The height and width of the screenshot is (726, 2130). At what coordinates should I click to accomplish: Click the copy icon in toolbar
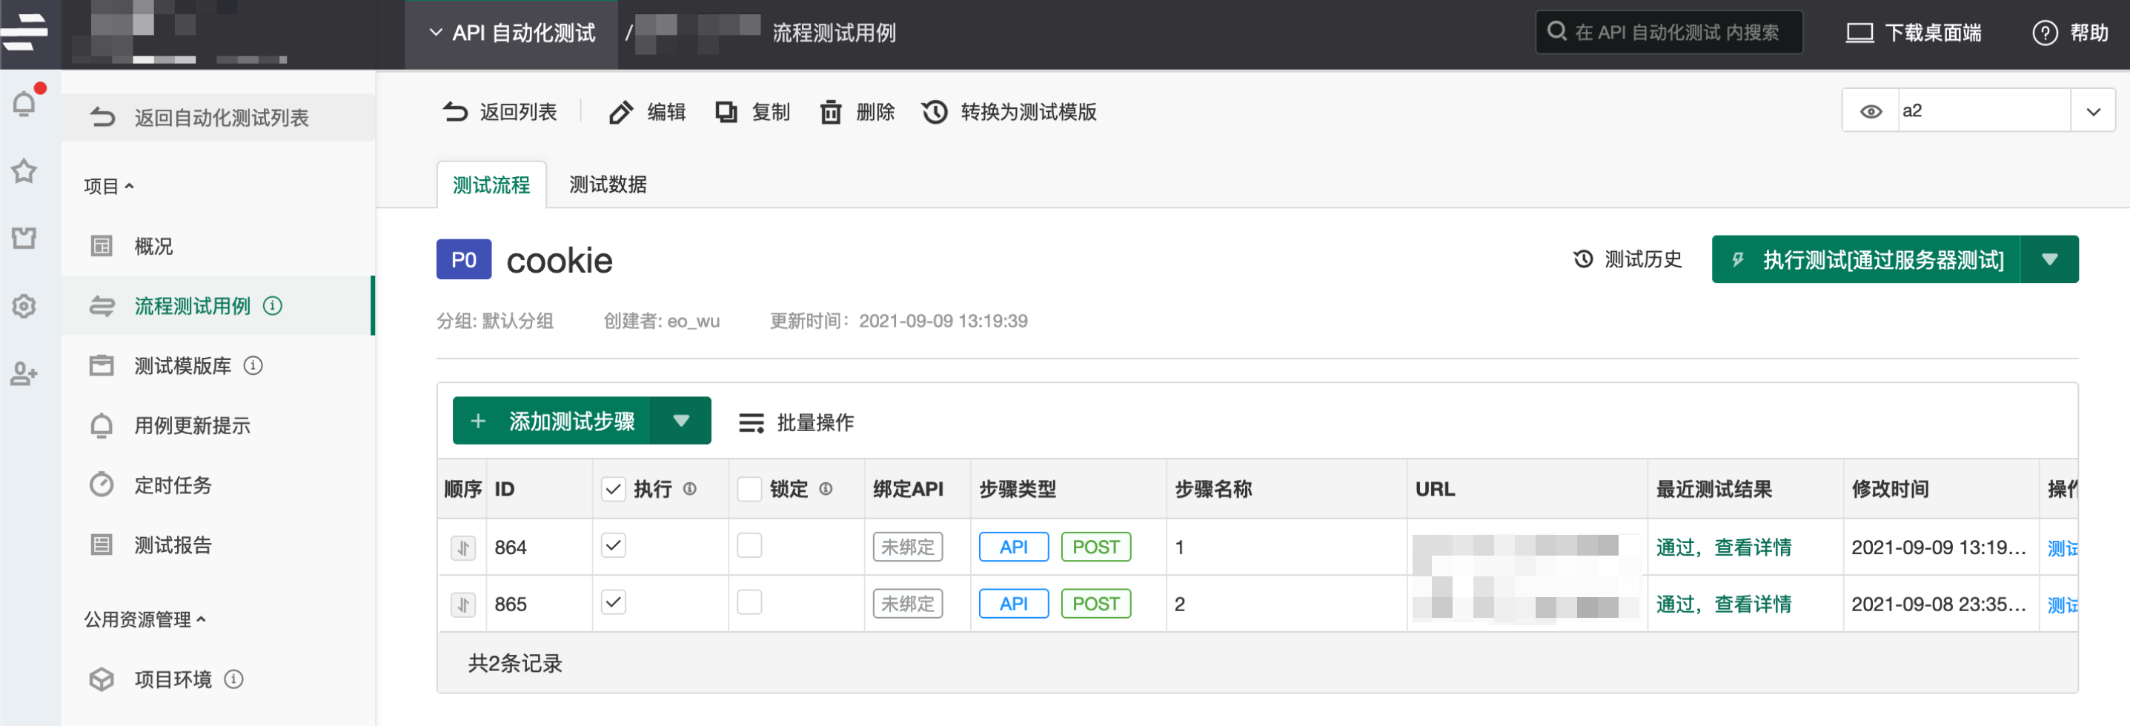[726, 112]
